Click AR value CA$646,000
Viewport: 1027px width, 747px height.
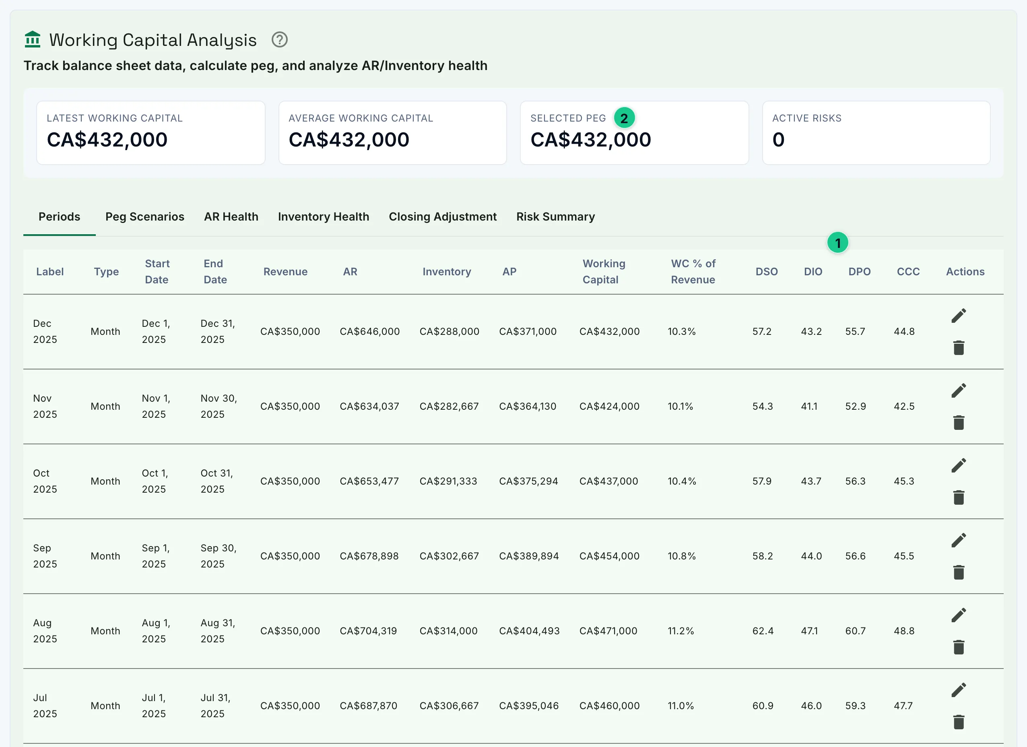coord(369,332)
